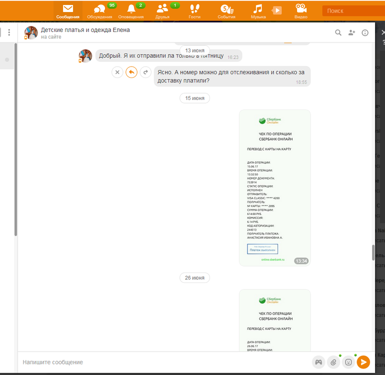Open the Сообщения (Messages) tab
The width and height of the screenshot is (385, 375).
click(x=67, y=10)
